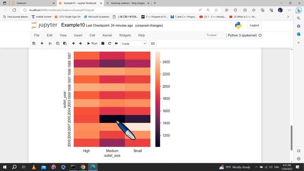Open the favorites list icon

tap(254, 10)
